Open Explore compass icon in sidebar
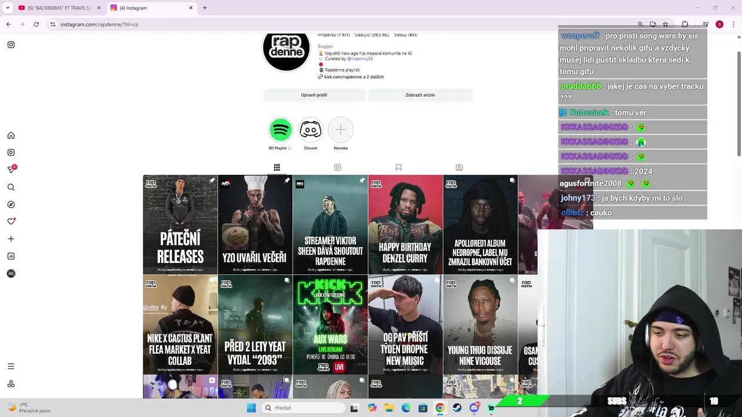 click(11, 204)
